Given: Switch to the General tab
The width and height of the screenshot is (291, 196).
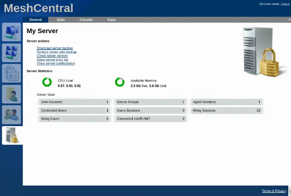Looking at the screenshot, I should pyautogui.click(x=35, y=20).
